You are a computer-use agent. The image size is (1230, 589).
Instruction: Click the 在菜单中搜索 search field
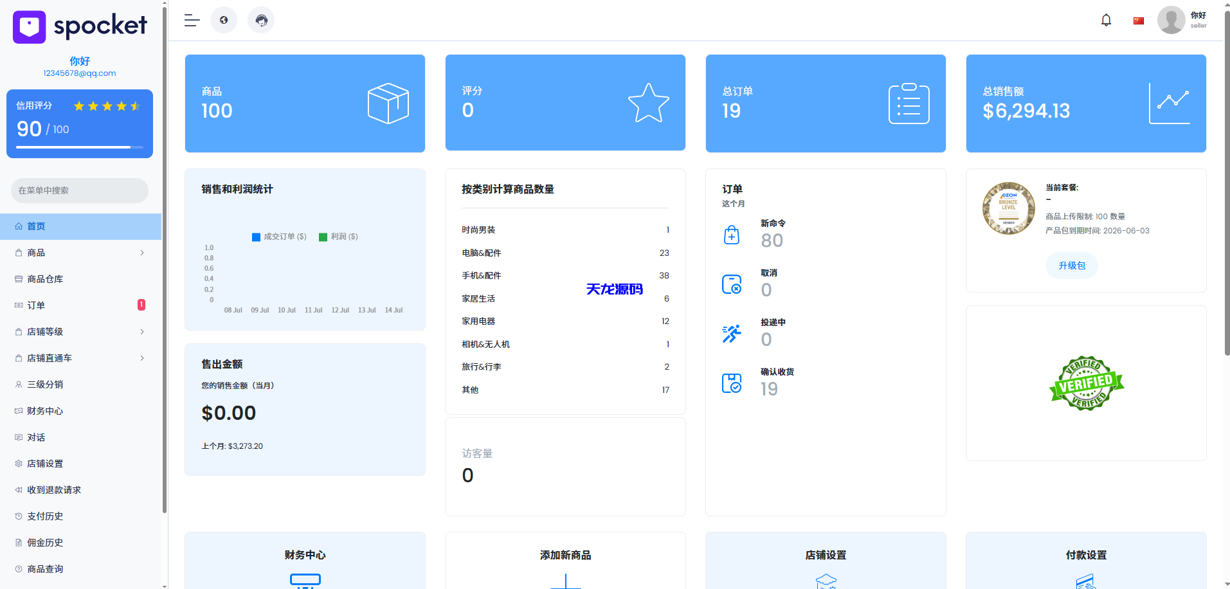79,190
